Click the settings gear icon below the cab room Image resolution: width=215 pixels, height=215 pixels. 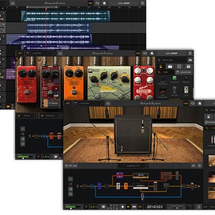(x=199, y=166)
